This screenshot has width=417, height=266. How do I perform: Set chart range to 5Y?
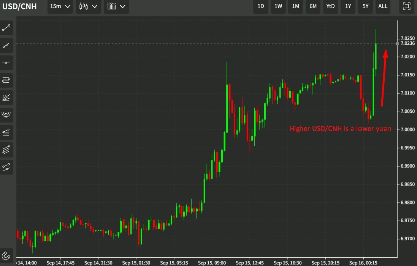click(x=365, y=6)
